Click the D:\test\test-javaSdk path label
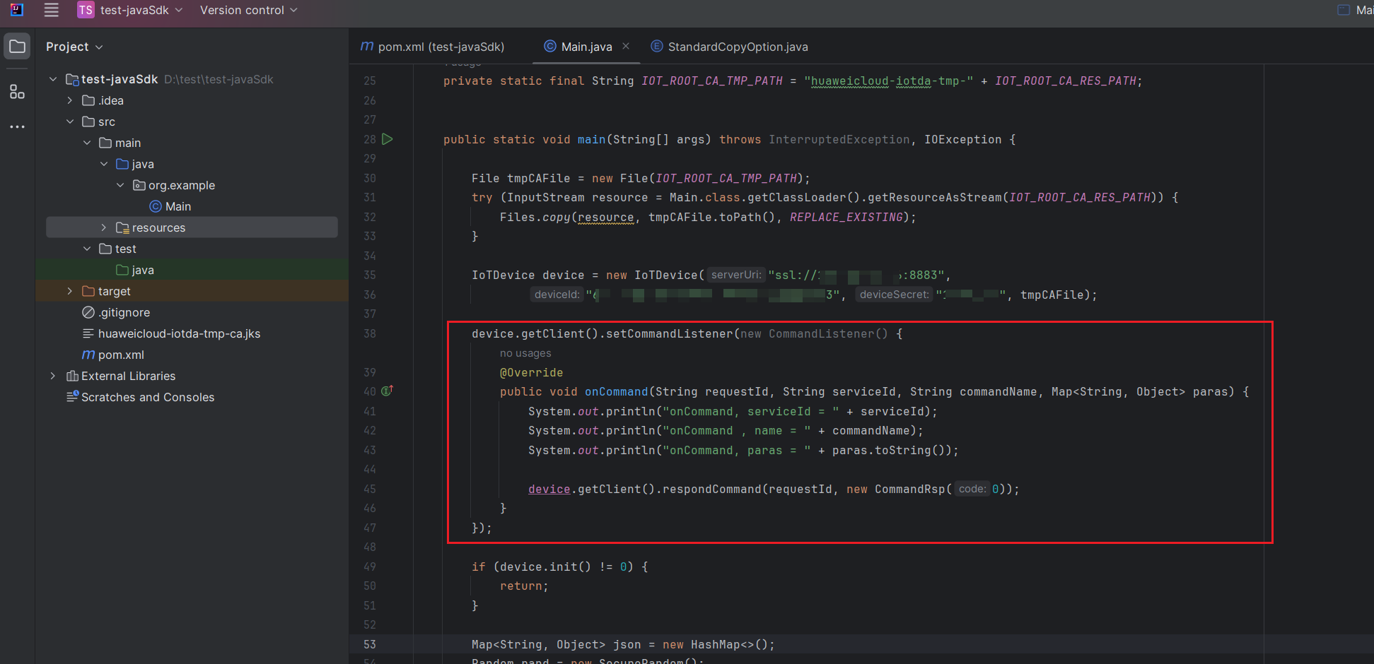The width and height of the screenshot is (1374, 664). (219, 79)
